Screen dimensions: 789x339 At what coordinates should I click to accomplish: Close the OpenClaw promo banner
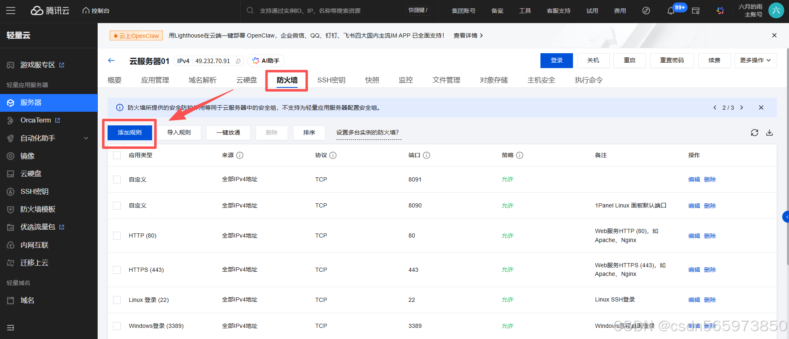774,35
